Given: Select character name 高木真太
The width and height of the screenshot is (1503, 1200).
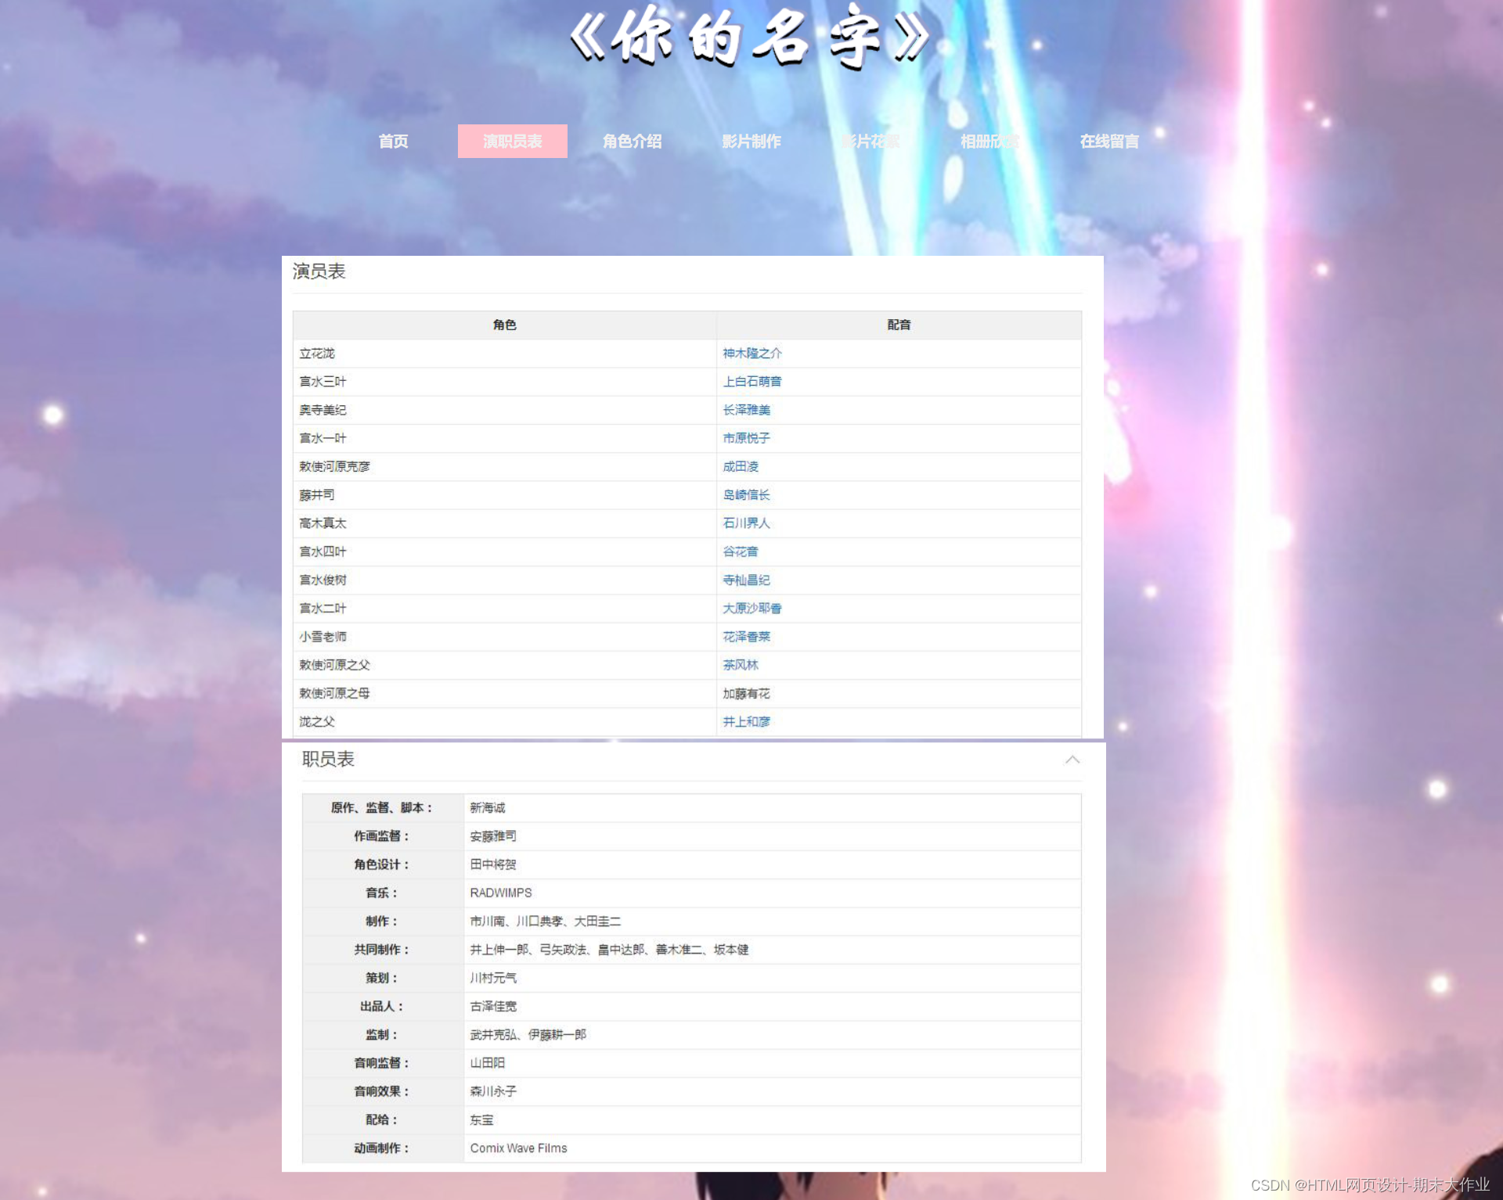Looking at the screenshot, I should tap(323, 523).
